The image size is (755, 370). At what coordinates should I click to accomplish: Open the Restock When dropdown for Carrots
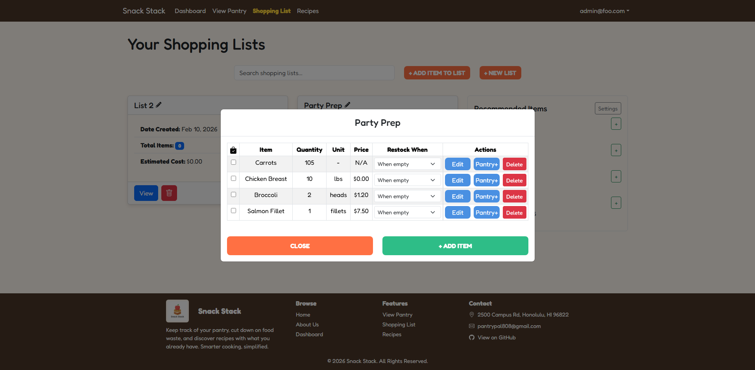(407, 164)
